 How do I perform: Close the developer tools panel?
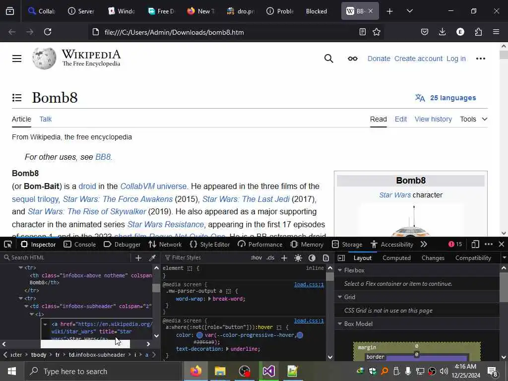pos(502,244)
